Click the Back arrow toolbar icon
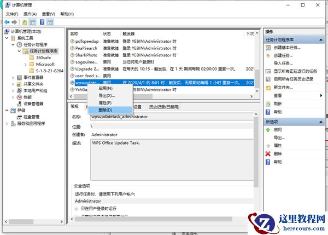328x235 pixels. coord(7,22)
